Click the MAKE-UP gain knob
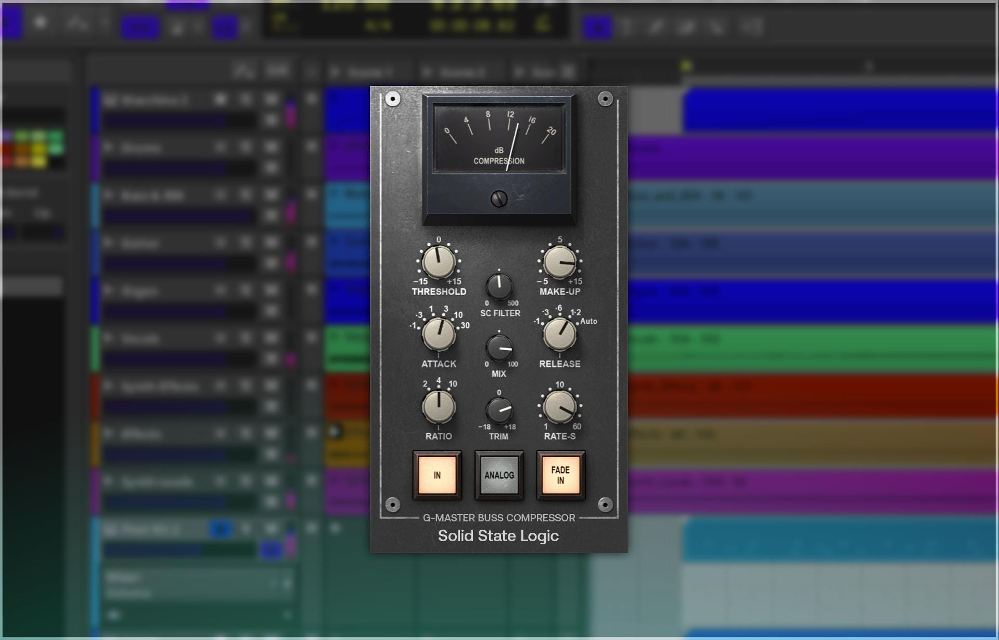This screenshot has width=999, height=640. tap(560, 262)
